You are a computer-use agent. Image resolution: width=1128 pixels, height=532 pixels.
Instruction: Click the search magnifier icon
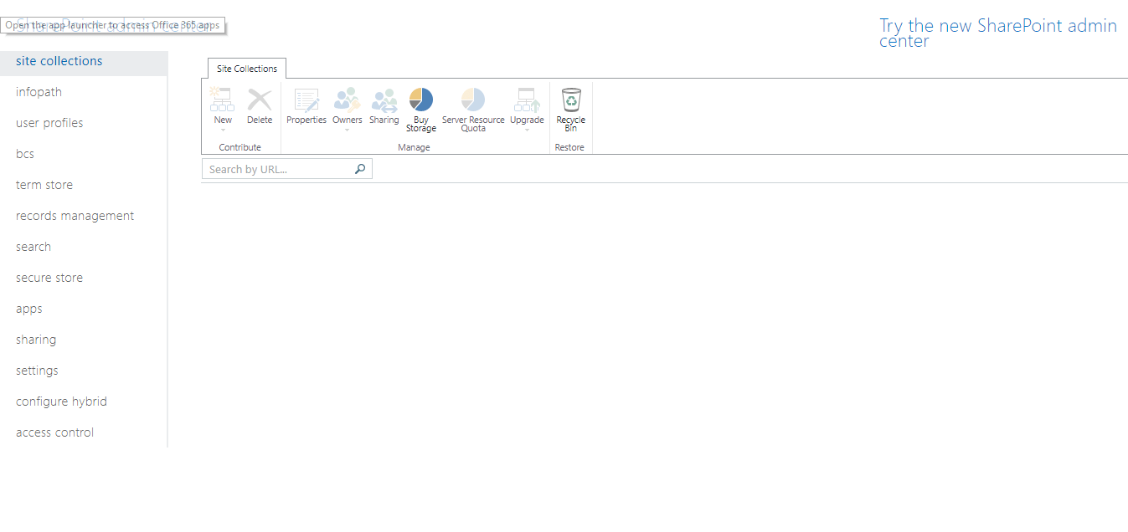point(360,169)
